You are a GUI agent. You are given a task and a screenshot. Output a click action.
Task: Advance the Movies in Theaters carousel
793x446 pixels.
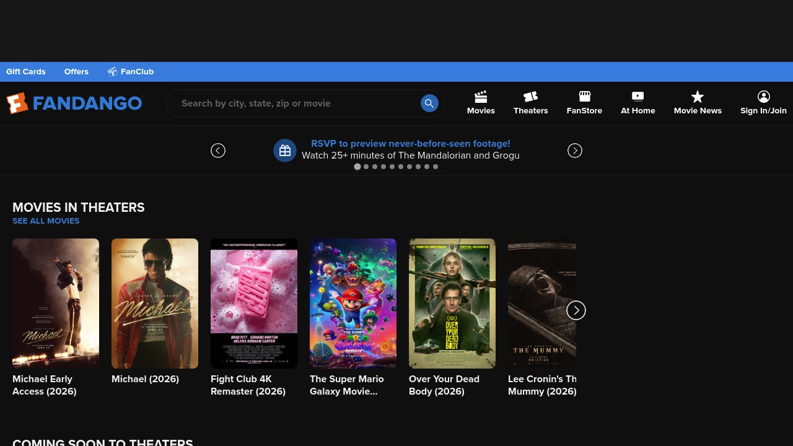(576, 310)
